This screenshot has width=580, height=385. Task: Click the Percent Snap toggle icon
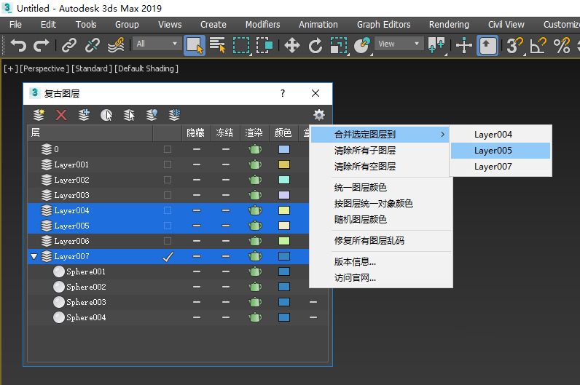(561, 45)
